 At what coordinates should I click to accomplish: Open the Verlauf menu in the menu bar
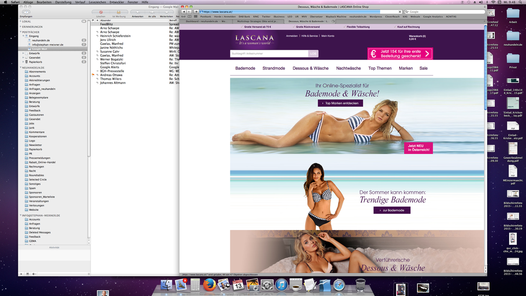(80, 2)
